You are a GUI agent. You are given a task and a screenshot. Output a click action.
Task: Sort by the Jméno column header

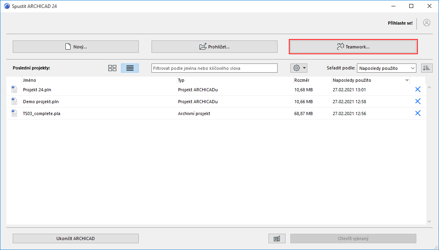[29, 80]
